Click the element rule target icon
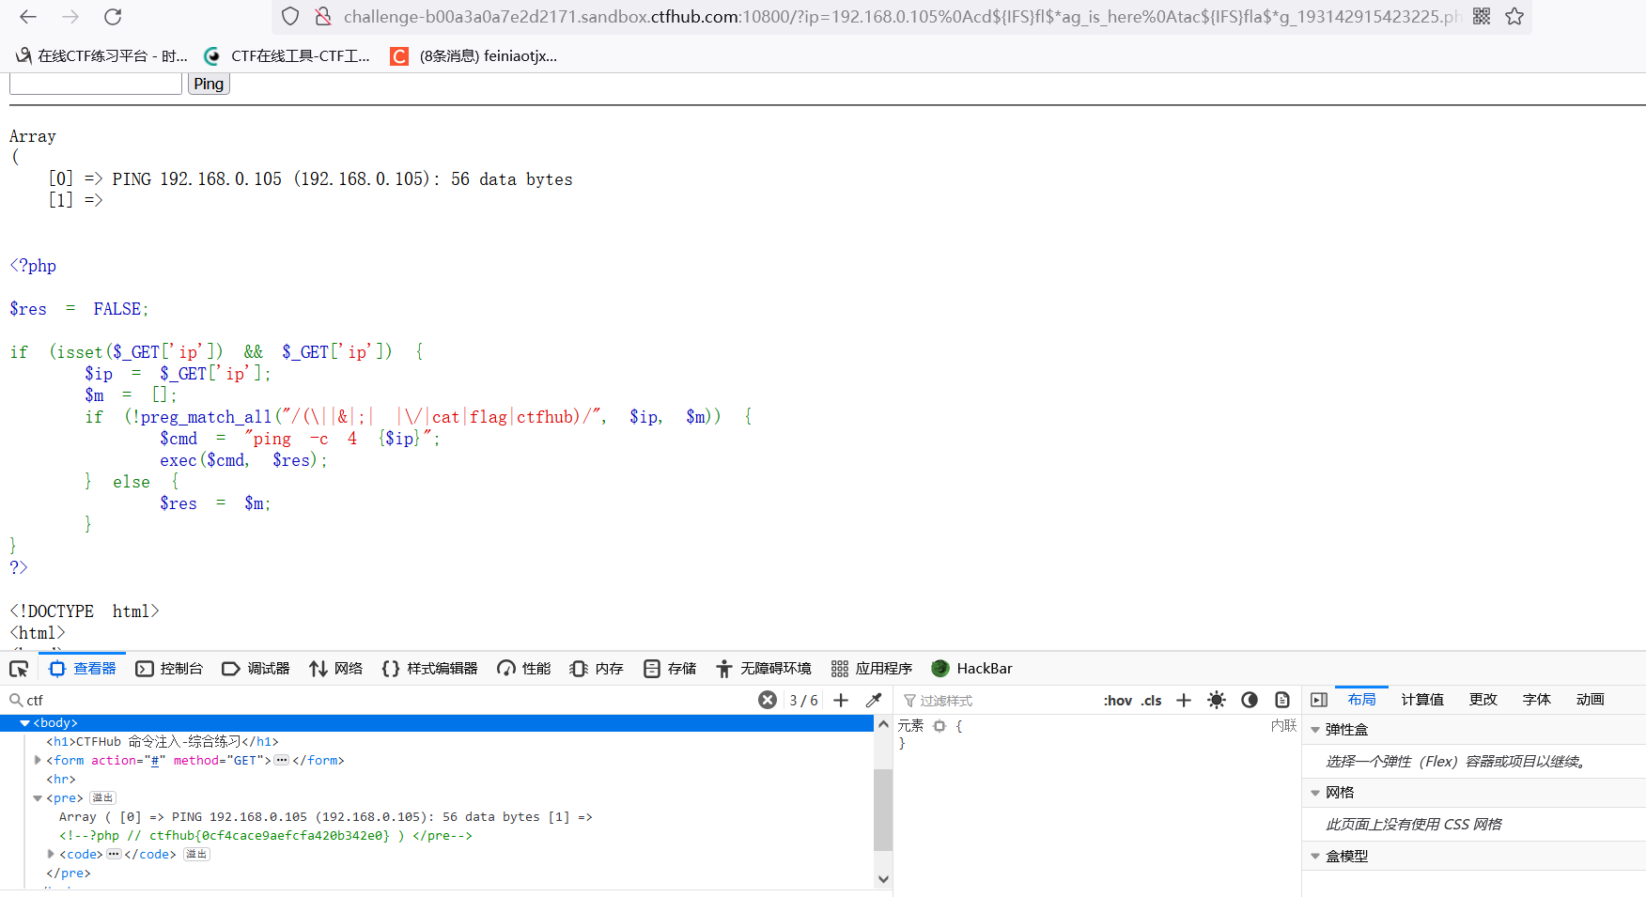Viewport: 1646px width, 897px height. point(939,726)
